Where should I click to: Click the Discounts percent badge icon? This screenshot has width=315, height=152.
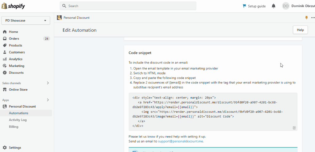pyautogui.click(x=5, y=72)
